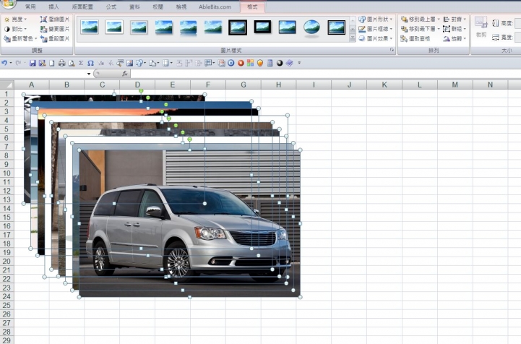Click the 變更圖片 change picture command
521x344 pixels.
tap(55, 29)
